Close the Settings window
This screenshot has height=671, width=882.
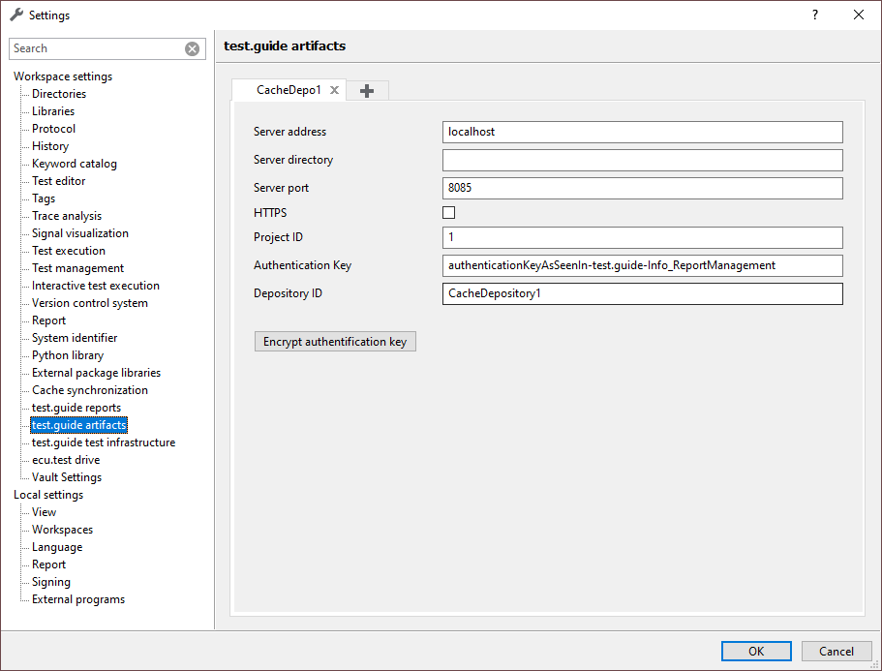[x=859, y=15]
